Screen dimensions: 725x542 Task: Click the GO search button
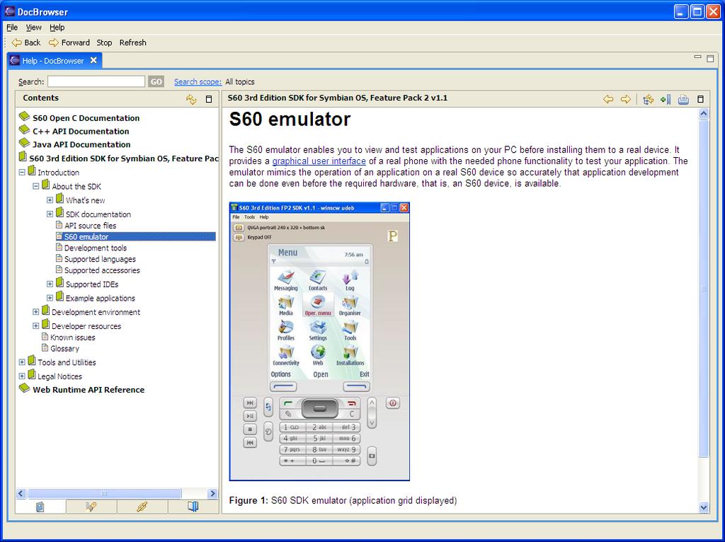pyautogui.click(x=156, y=82)
